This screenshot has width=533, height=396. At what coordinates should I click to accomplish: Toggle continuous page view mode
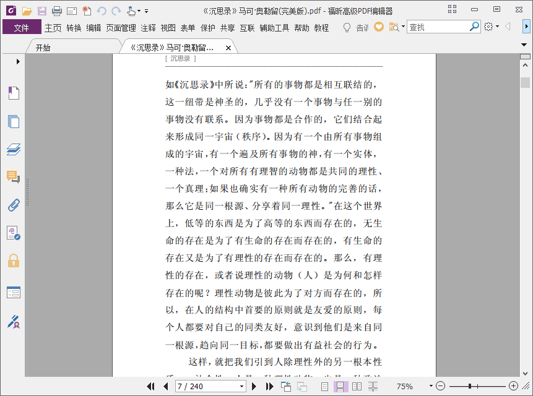(340, 387)
